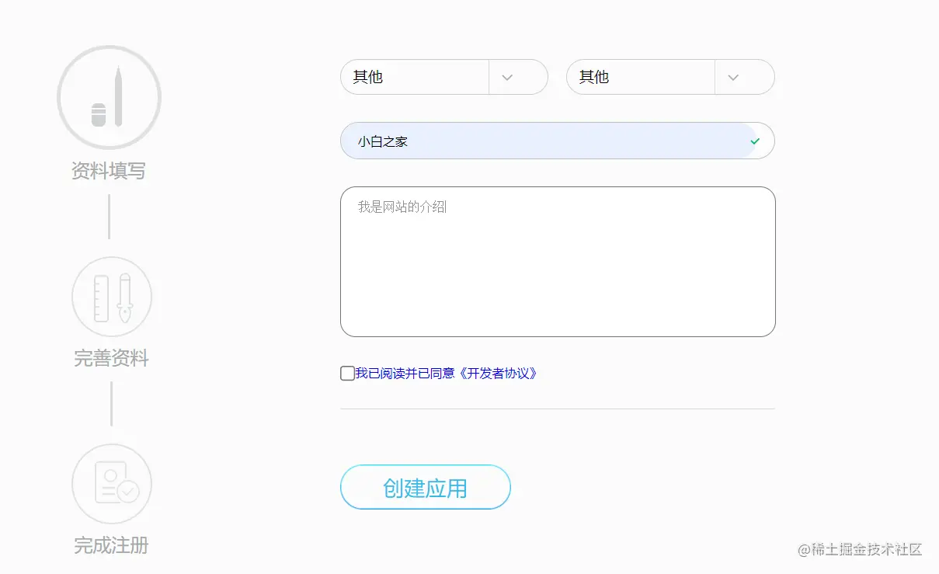Image resolution: width=939 pixels, height=574 pixels.
Task: Click the second 其他 select box text
Action: coord(594,77)
